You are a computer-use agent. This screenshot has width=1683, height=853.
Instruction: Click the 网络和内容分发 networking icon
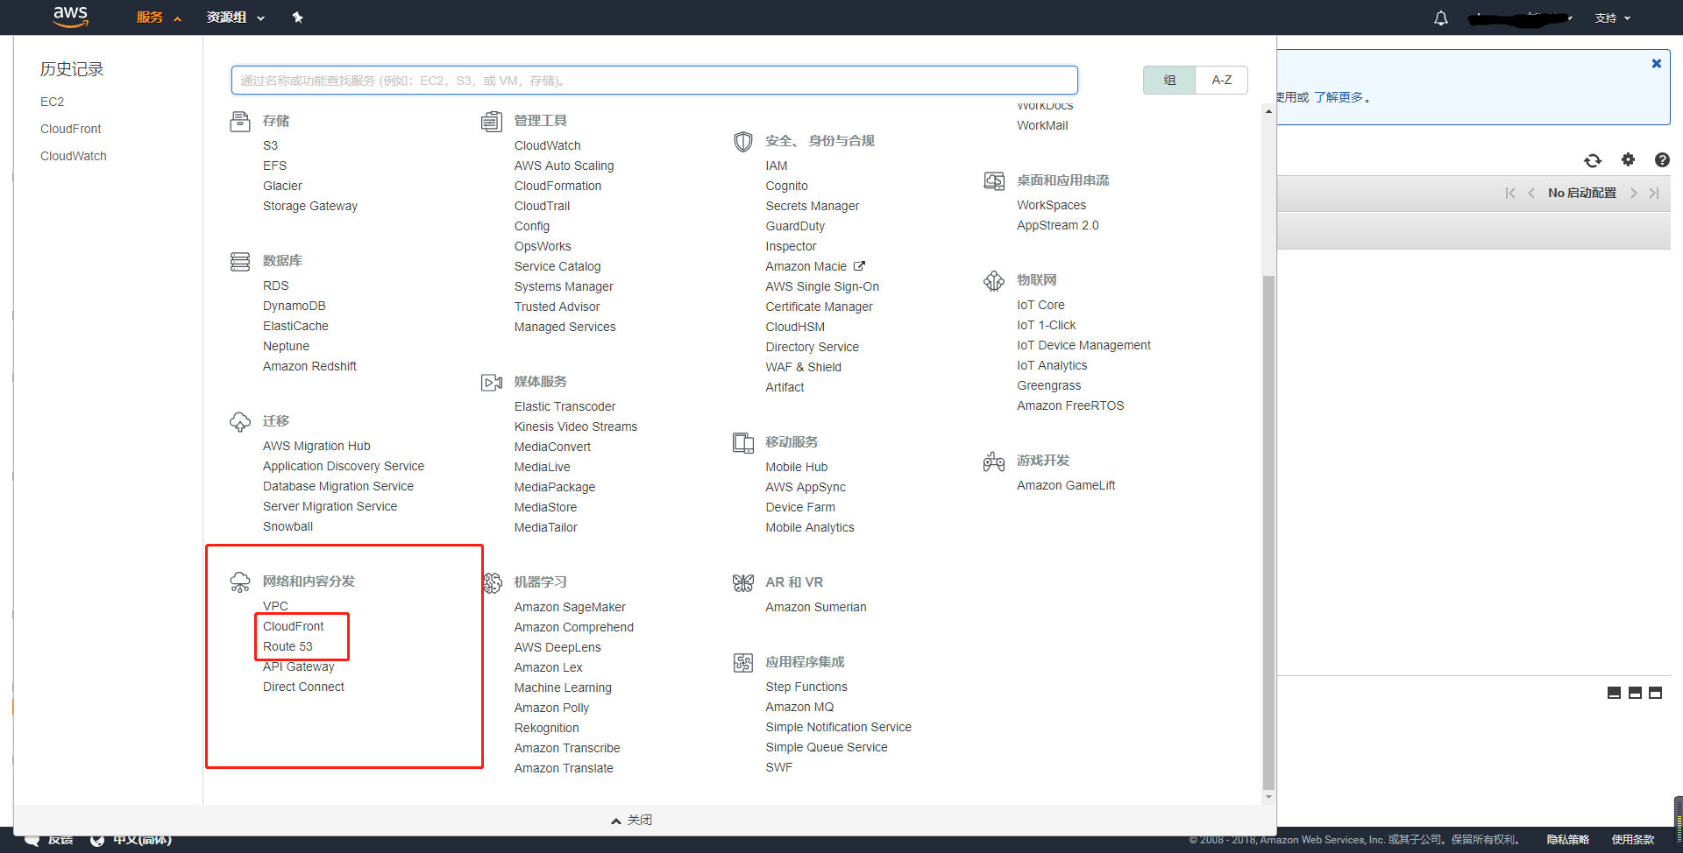pyautogui.click(x=240, y=582)
